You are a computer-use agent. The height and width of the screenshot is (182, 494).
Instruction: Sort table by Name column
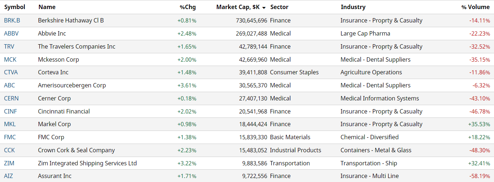[46, 7]
